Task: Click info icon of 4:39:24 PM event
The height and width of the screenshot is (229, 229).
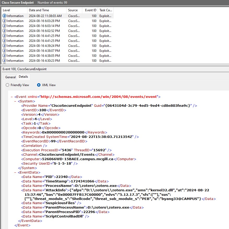Action: (4, 46)
